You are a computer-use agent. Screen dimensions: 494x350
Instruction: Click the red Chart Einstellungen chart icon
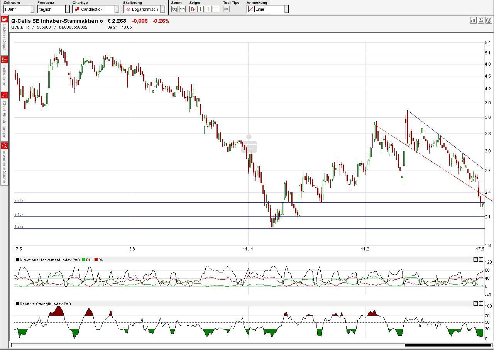pyautogui.click(x=4, y=95)
